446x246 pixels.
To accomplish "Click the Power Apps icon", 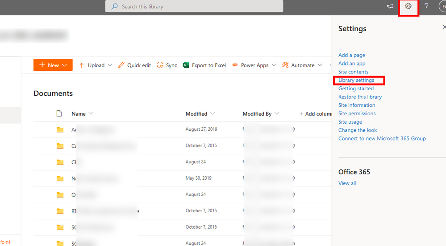I will pos(235,65).
